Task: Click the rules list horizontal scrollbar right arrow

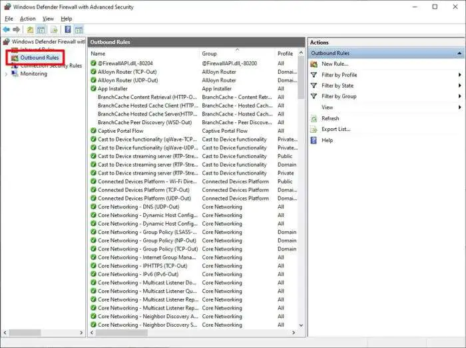Action: [x=294, y=333]
